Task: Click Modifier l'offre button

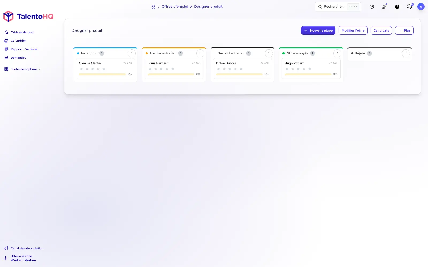Action: pos(353,30)
